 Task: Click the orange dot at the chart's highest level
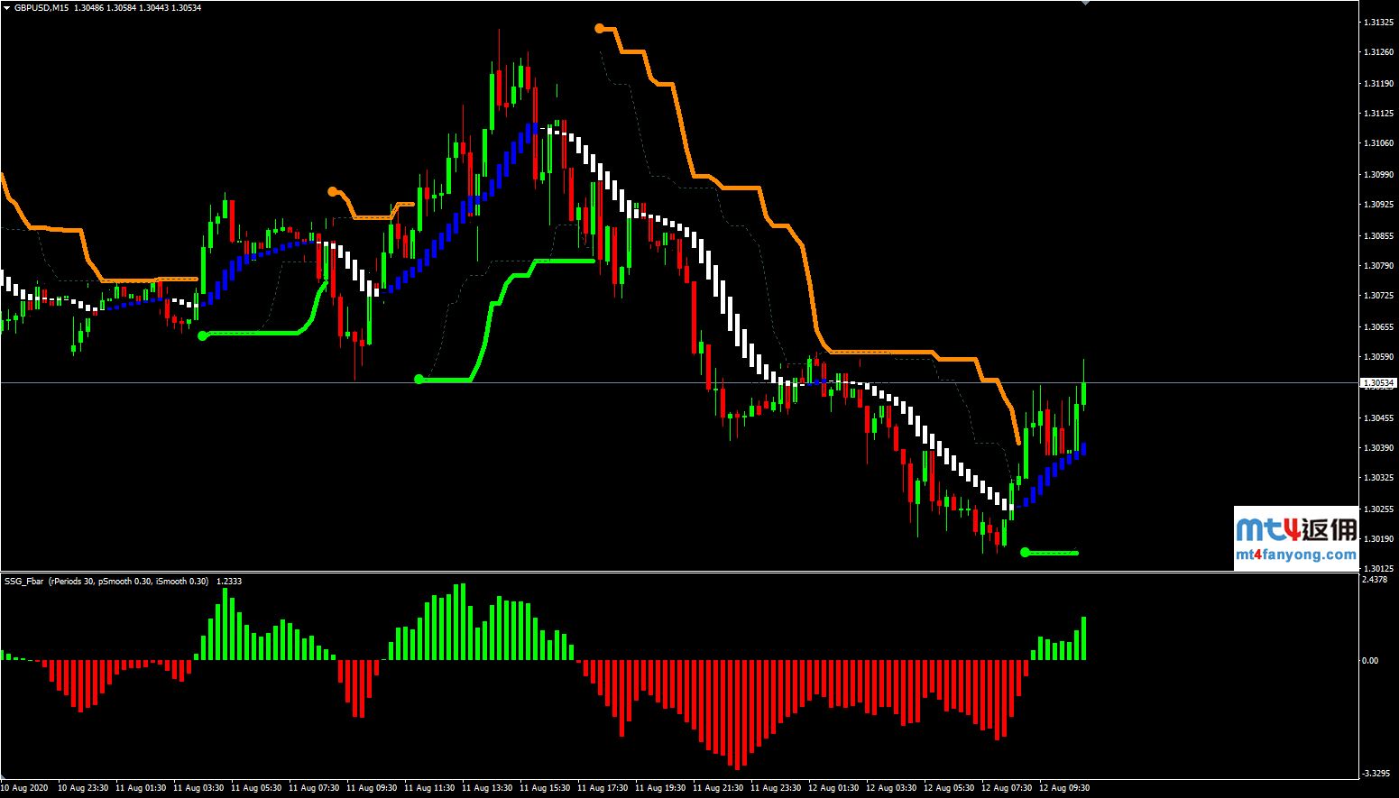point(600,29)
